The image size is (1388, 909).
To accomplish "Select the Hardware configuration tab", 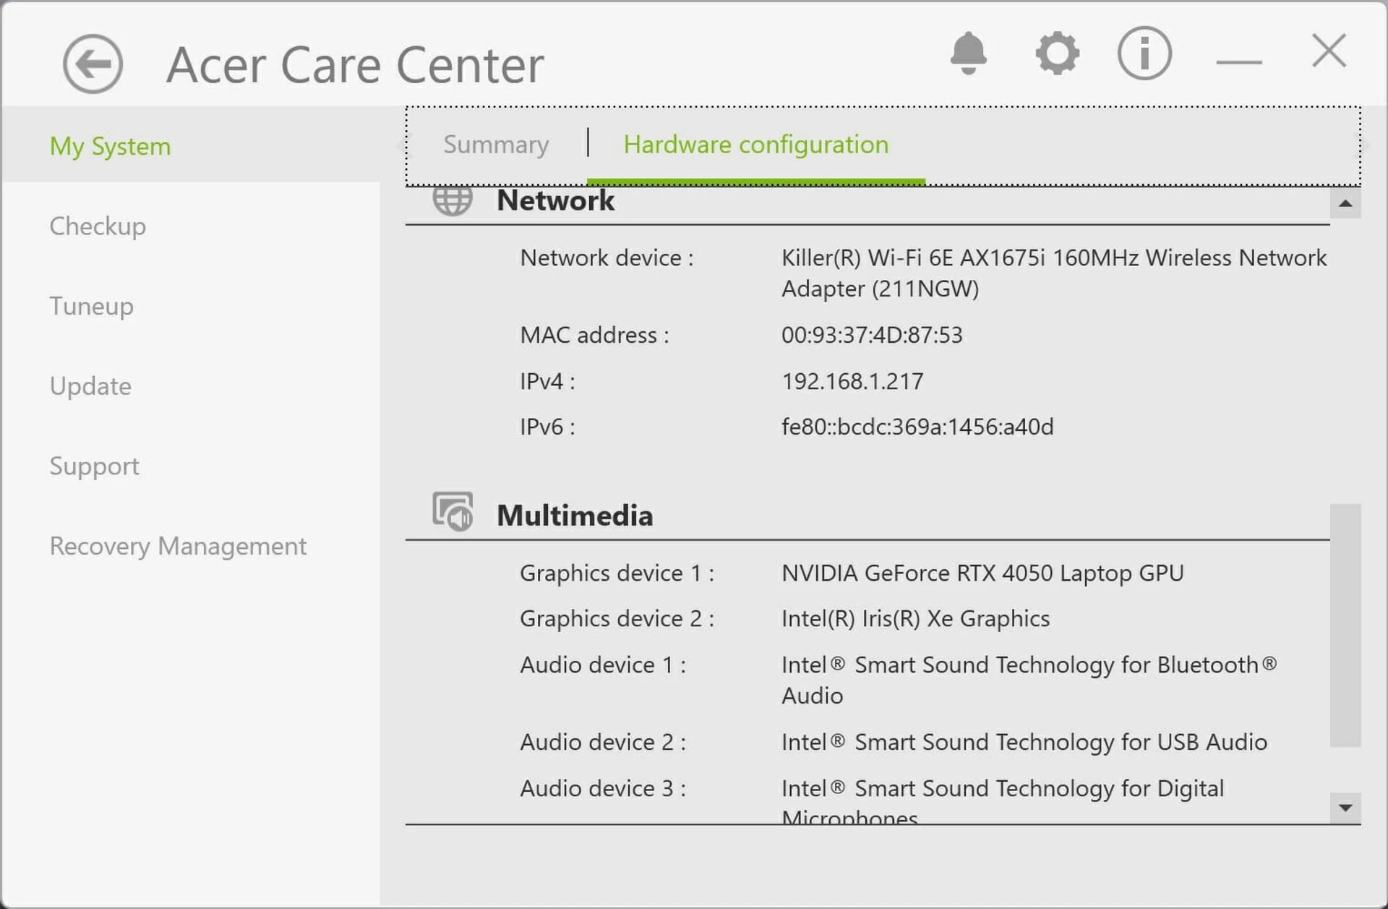I will pyautogui.click(x=756, y=145).
